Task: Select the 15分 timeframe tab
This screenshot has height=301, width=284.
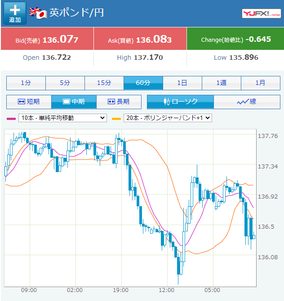Action: (x=104, y=83)
